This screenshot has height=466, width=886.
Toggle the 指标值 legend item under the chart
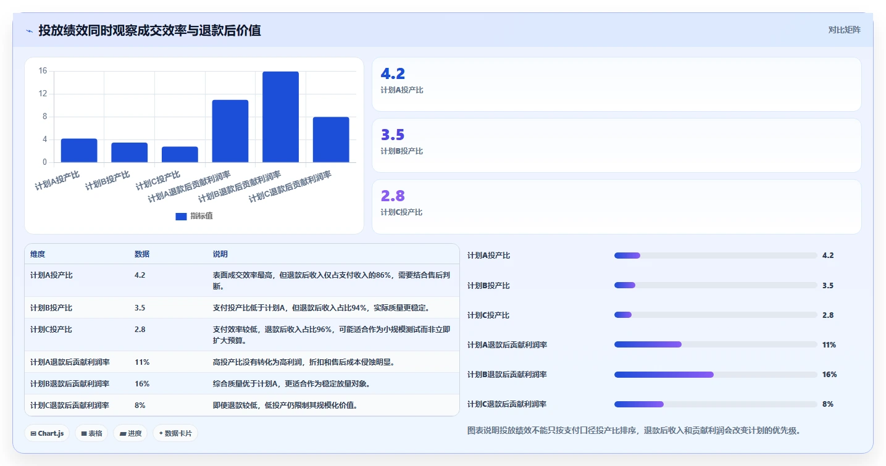(x=194, y=216)
